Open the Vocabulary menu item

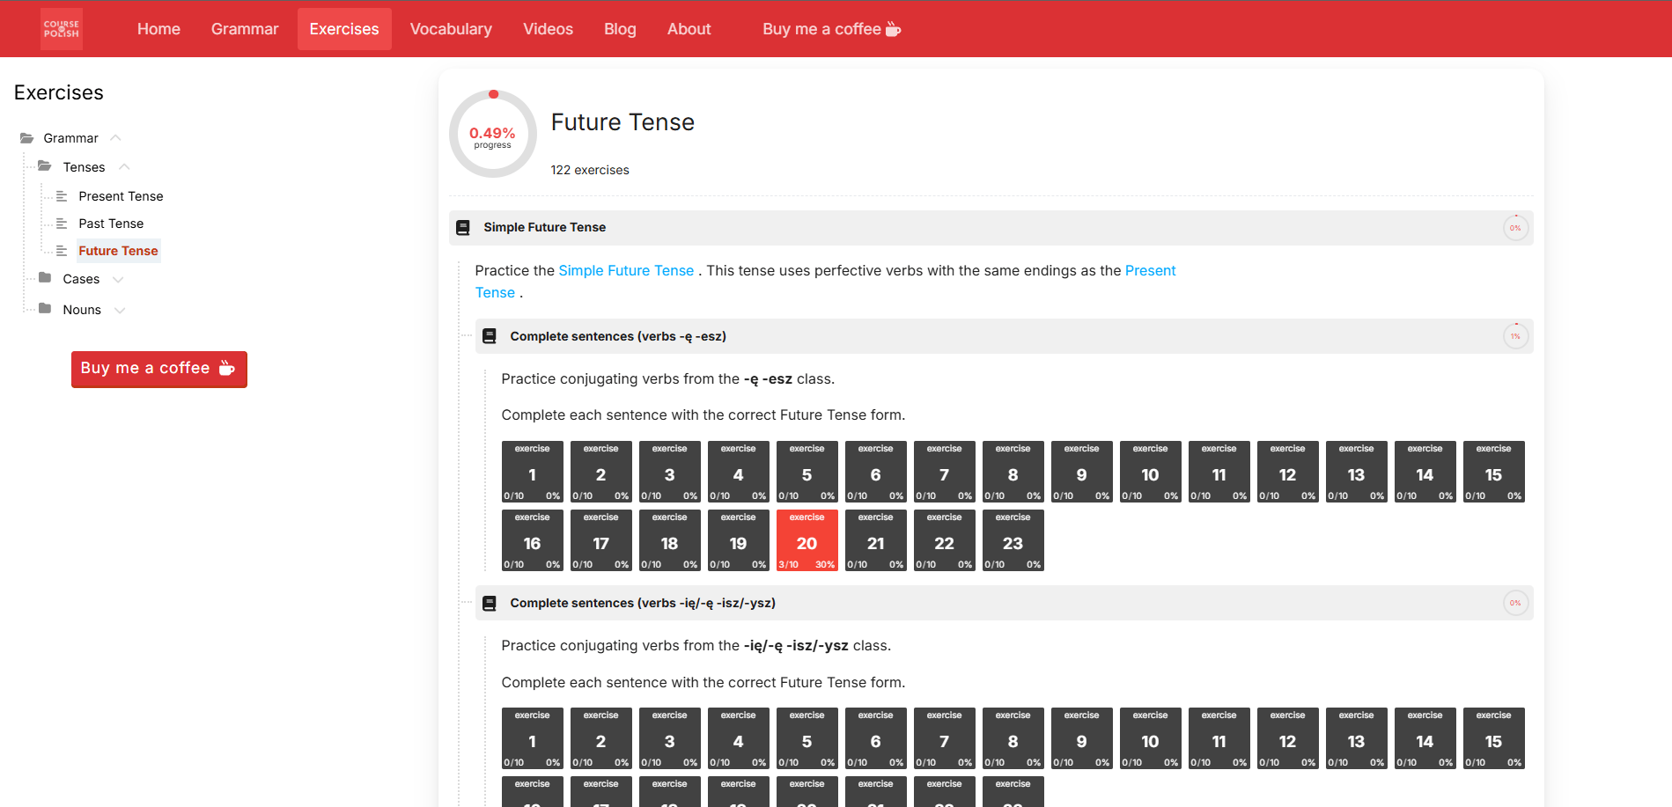451,28
